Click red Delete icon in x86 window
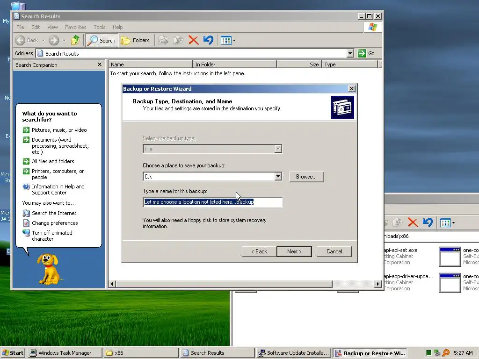The image size is (479, 359). [x=413, y=223]
